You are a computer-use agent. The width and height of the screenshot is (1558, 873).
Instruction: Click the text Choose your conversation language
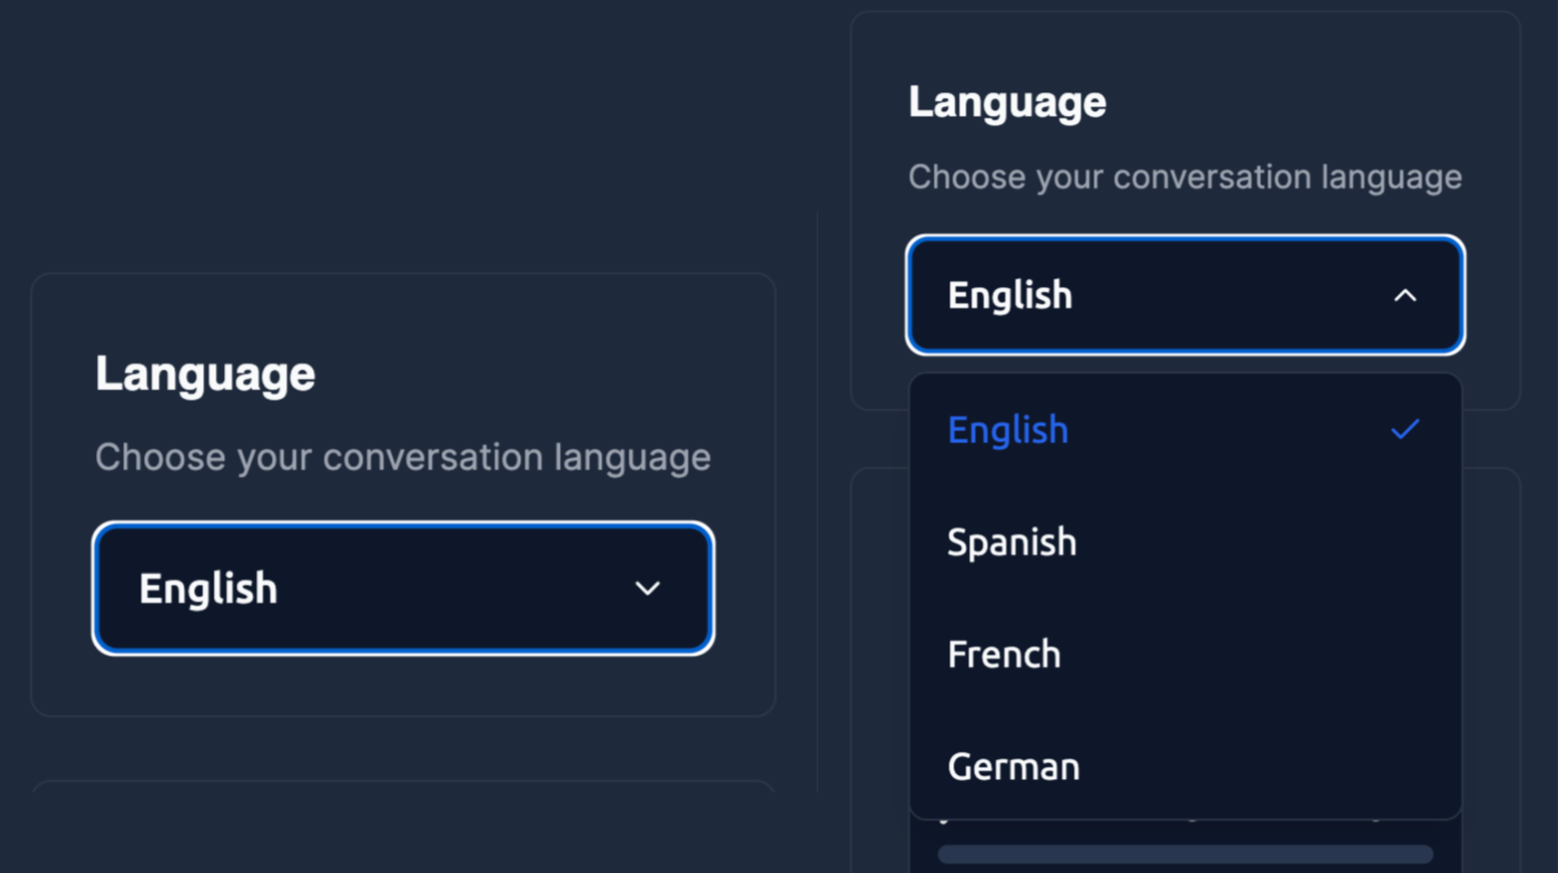pos(403,457)
